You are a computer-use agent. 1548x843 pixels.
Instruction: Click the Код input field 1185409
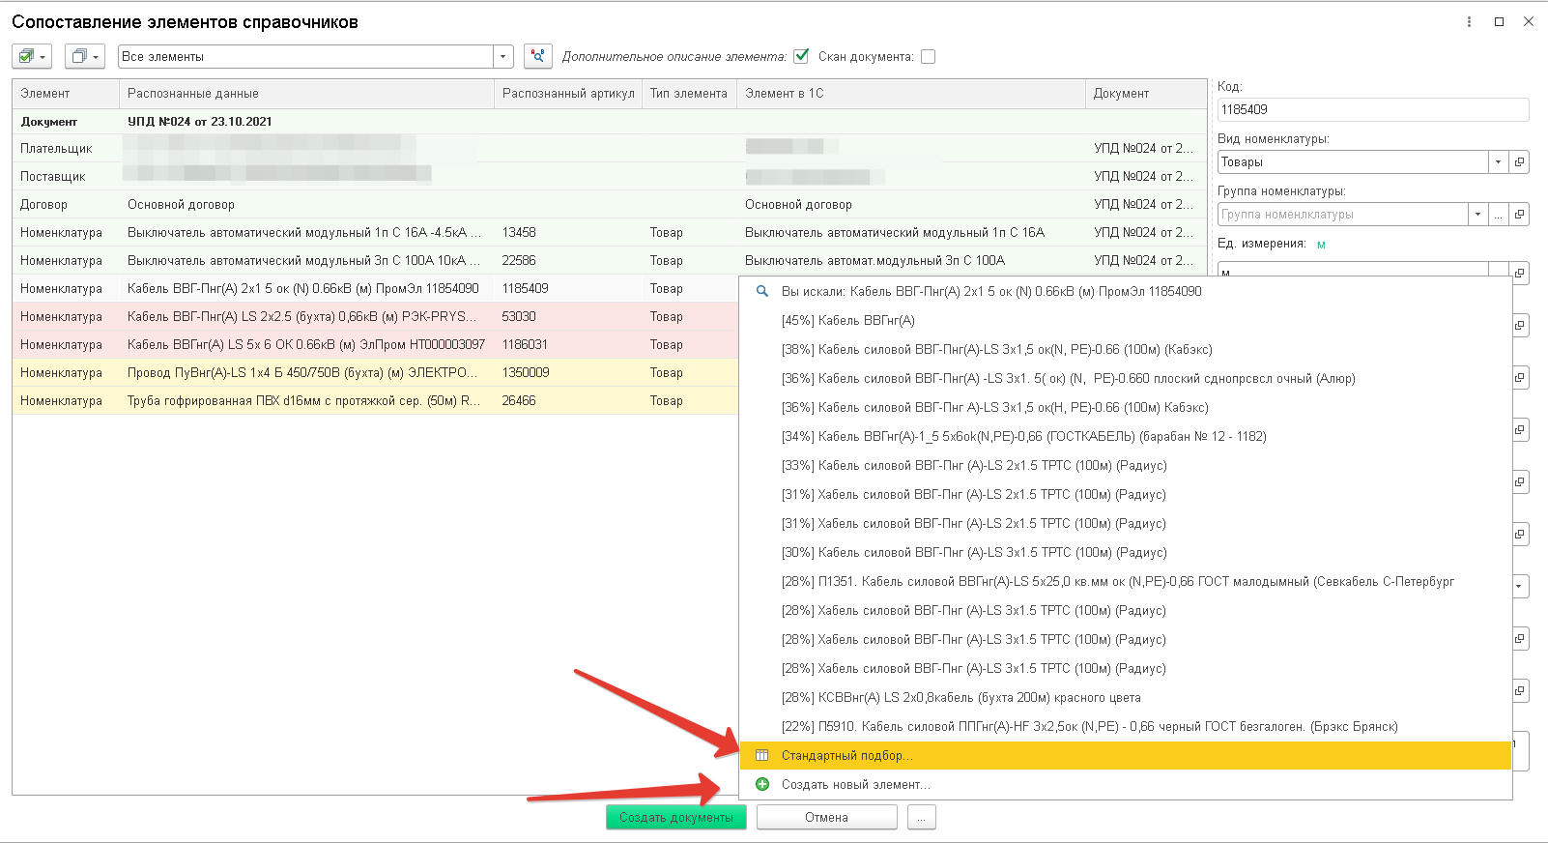[1372, 109]
